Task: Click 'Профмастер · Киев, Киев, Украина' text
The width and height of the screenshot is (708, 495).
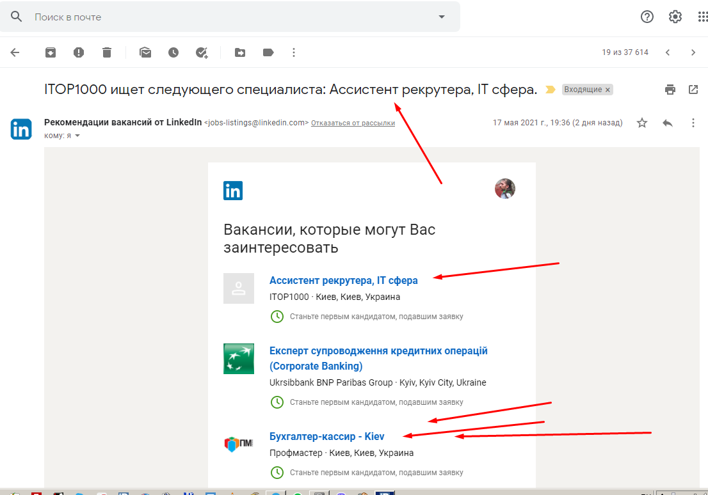Action: (x=341, y=453)
